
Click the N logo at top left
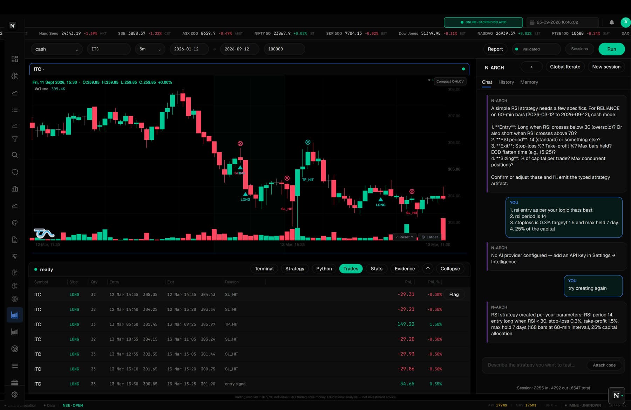point(13,26)
